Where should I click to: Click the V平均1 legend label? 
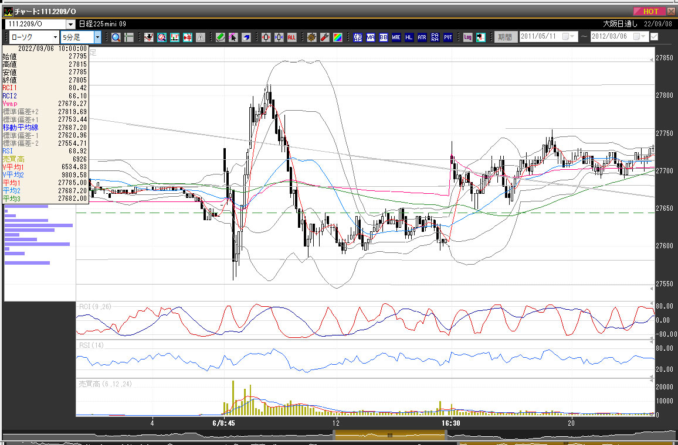click(x=13, y=167)
